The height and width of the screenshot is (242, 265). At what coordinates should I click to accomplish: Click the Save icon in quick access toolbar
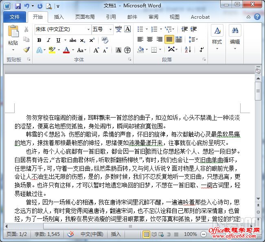pyautogui.click(x=18, y=6)
